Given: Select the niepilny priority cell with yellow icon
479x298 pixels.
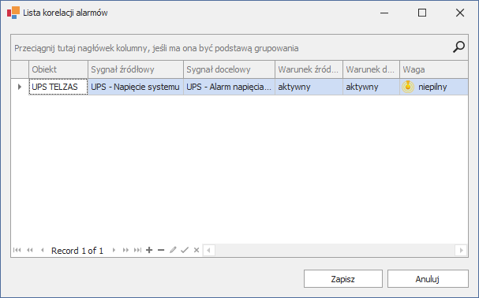Looking at the screenshot, I should (x=434, y=87).
